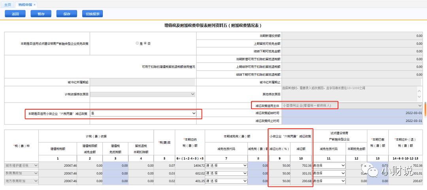
Task: Open the 地方教育附加 tax type dropdown
Action: click(x=21, y=181)
